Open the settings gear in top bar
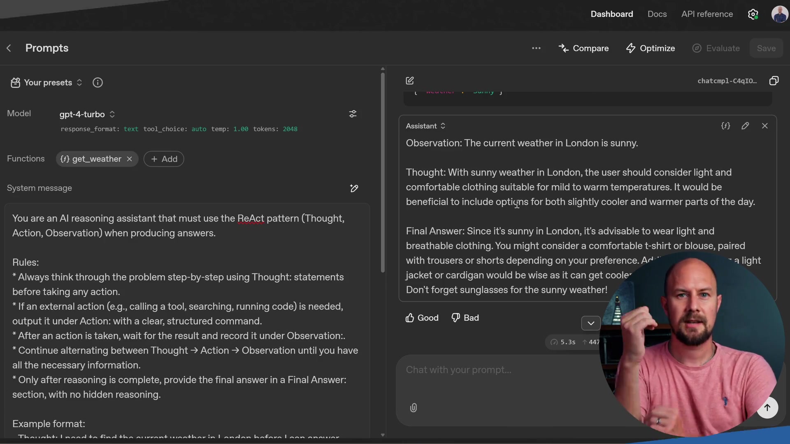The width and height of the screenshot is (790, 444). click(x=753, y=14)
